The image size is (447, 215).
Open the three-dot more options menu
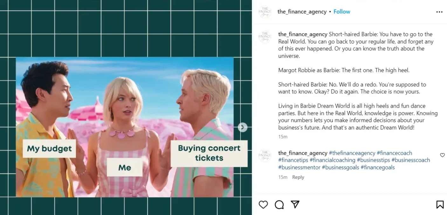439,12
